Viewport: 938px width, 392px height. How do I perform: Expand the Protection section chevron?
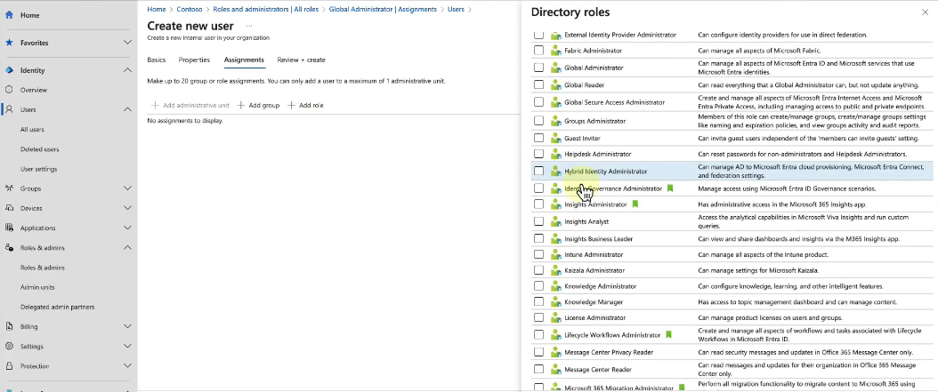[x=127, y=365]
